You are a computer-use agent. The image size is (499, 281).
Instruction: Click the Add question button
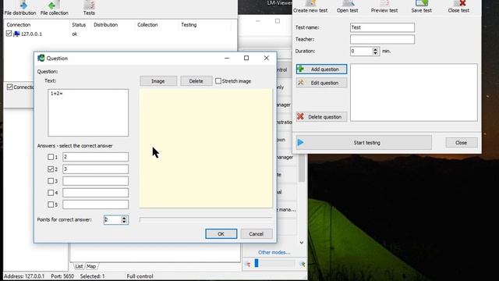[x=321, y=69]
